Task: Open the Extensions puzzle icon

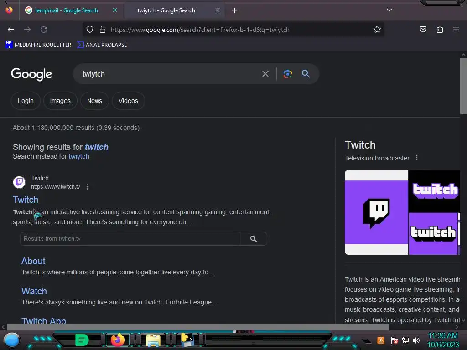Action: [x=440, y=30]
